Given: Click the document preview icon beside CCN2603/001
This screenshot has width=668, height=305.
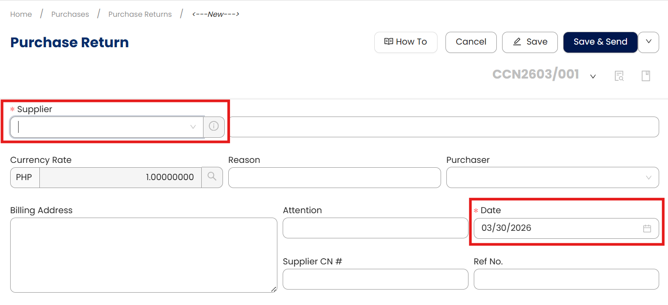Looking at the screenshot, I should [x=619, y=76].
